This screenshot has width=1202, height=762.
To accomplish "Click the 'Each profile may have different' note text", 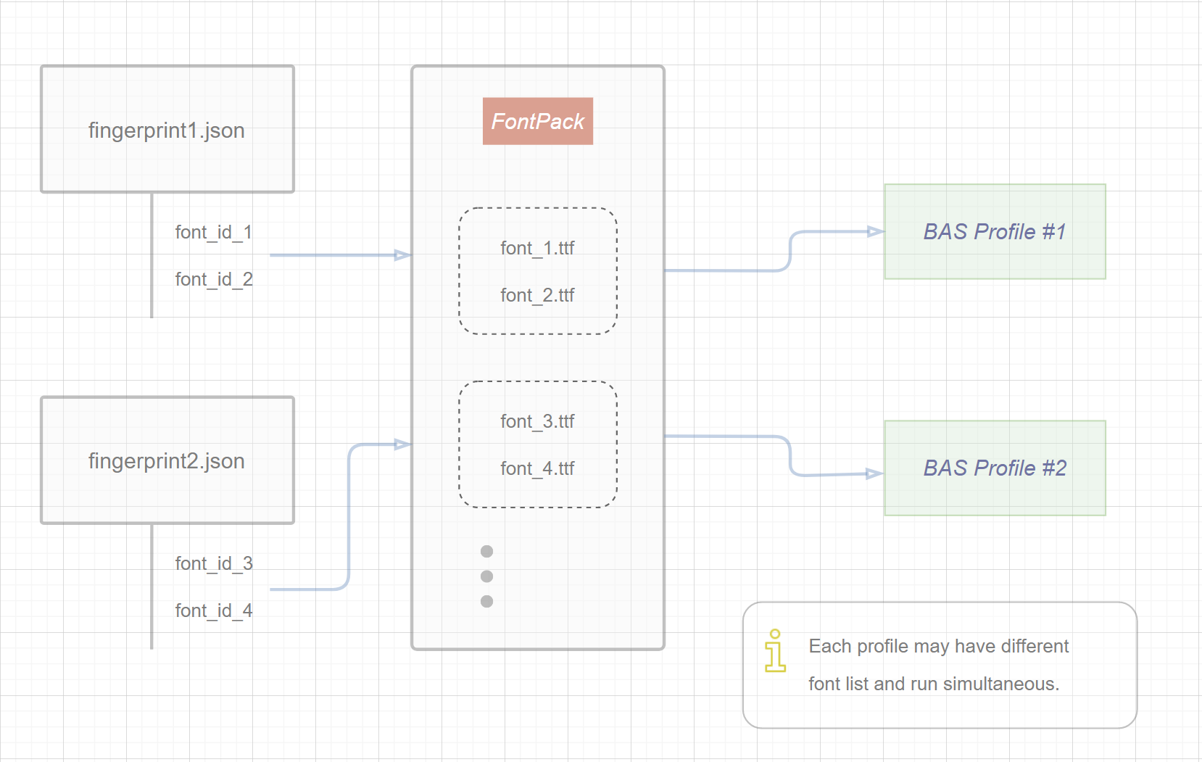I will tap(938, 646).
